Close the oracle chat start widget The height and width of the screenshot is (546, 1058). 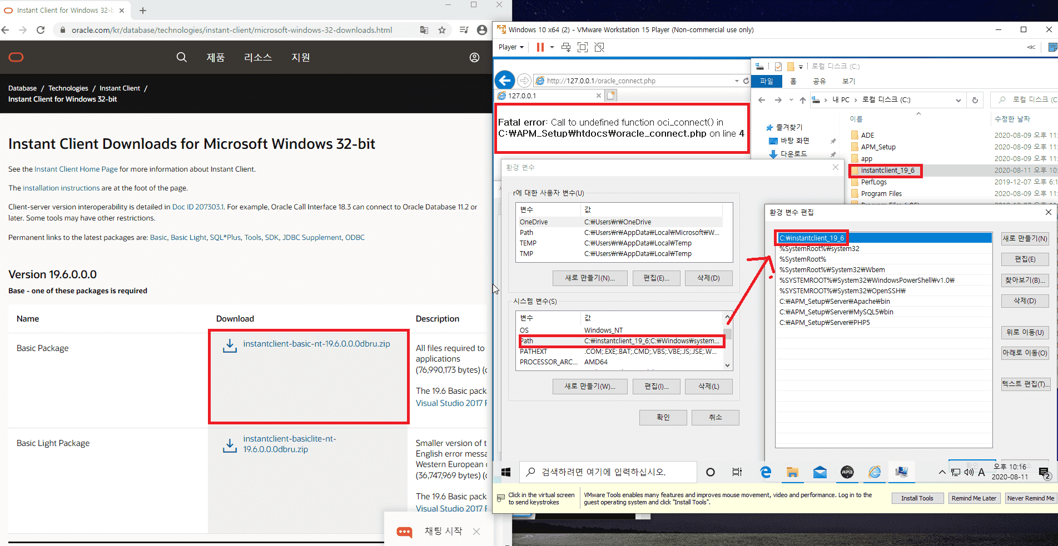coord(476,532)
